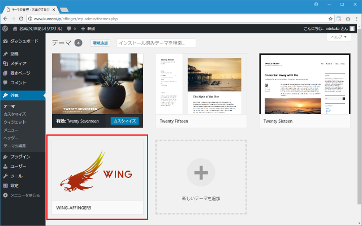Open ダッシュボード in the sidebar
Image resolution: width=362 pixels, height=226 pixels.
pos(23,41)
